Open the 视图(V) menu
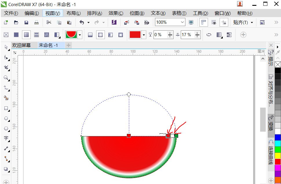281x184 pixels. click(x=53, y=13)
